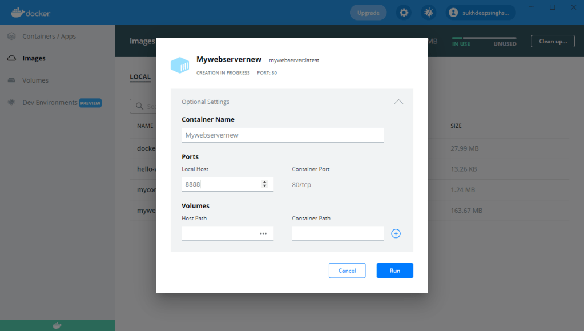Go to Volumes in sidebar
This screenshot has height=331, width=584.
coord(35,80)
